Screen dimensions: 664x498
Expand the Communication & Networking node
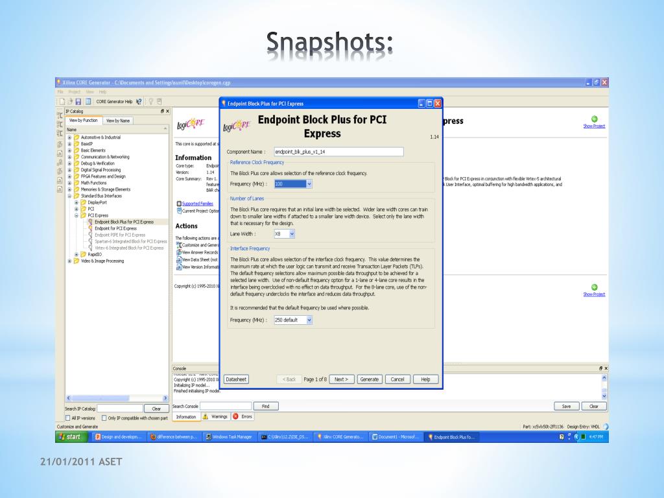tap(69, 157)
